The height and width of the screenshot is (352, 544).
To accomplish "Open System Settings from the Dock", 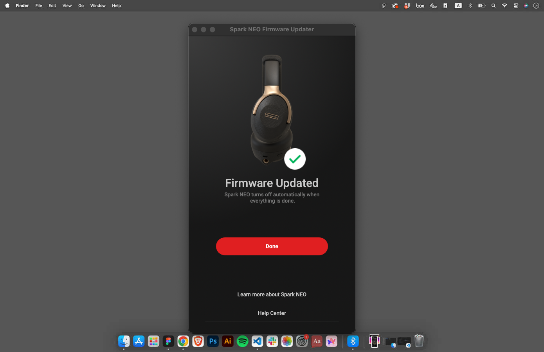I will [302, 341].
